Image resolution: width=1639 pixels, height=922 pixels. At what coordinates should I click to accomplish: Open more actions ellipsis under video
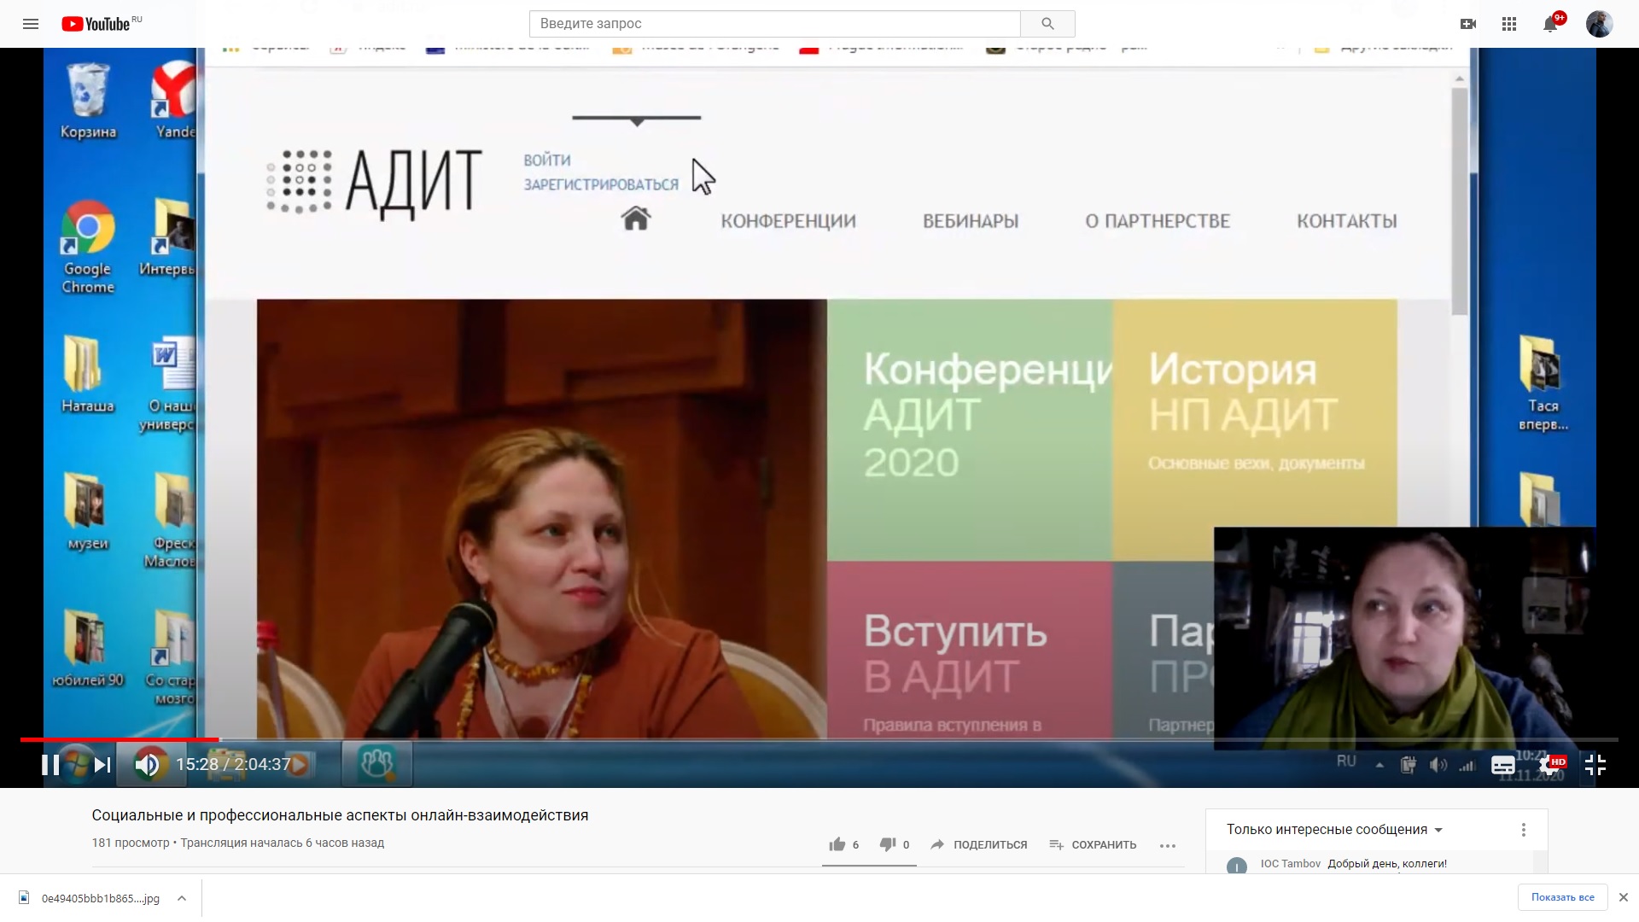[1168, 845]
